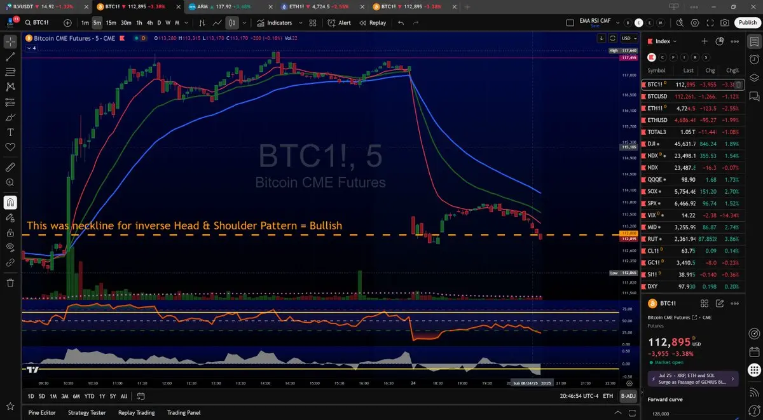Toggle lock all drawings
This screenshot has width=763, height=420.
point(10,232)
